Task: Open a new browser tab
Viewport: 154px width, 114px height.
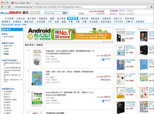Action: coord(37,3)
